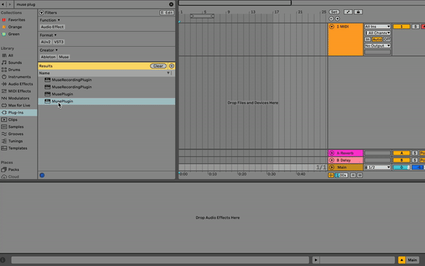
Task: Click the 1.00x zoom value field
Action: (x=341, y=175)
